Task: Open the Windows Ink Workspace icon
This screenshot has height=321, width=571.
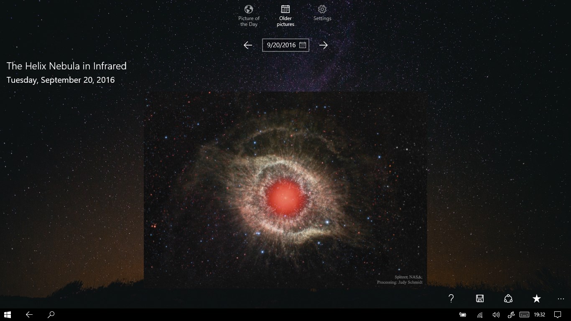Action: pos(511,315)
